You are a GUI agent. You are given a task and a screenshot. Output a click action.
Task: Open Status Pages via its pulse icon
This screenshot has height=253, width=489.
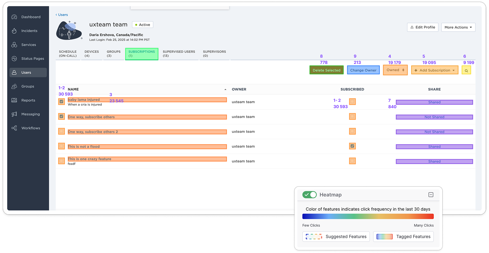(x=14, y=58)
